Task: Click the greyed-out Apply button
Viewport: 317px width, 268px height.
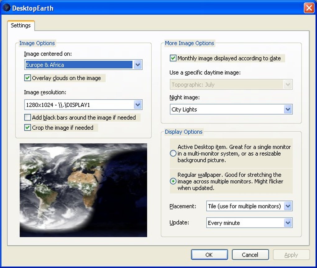Action: pyautogui.click(x=291, y=255)
